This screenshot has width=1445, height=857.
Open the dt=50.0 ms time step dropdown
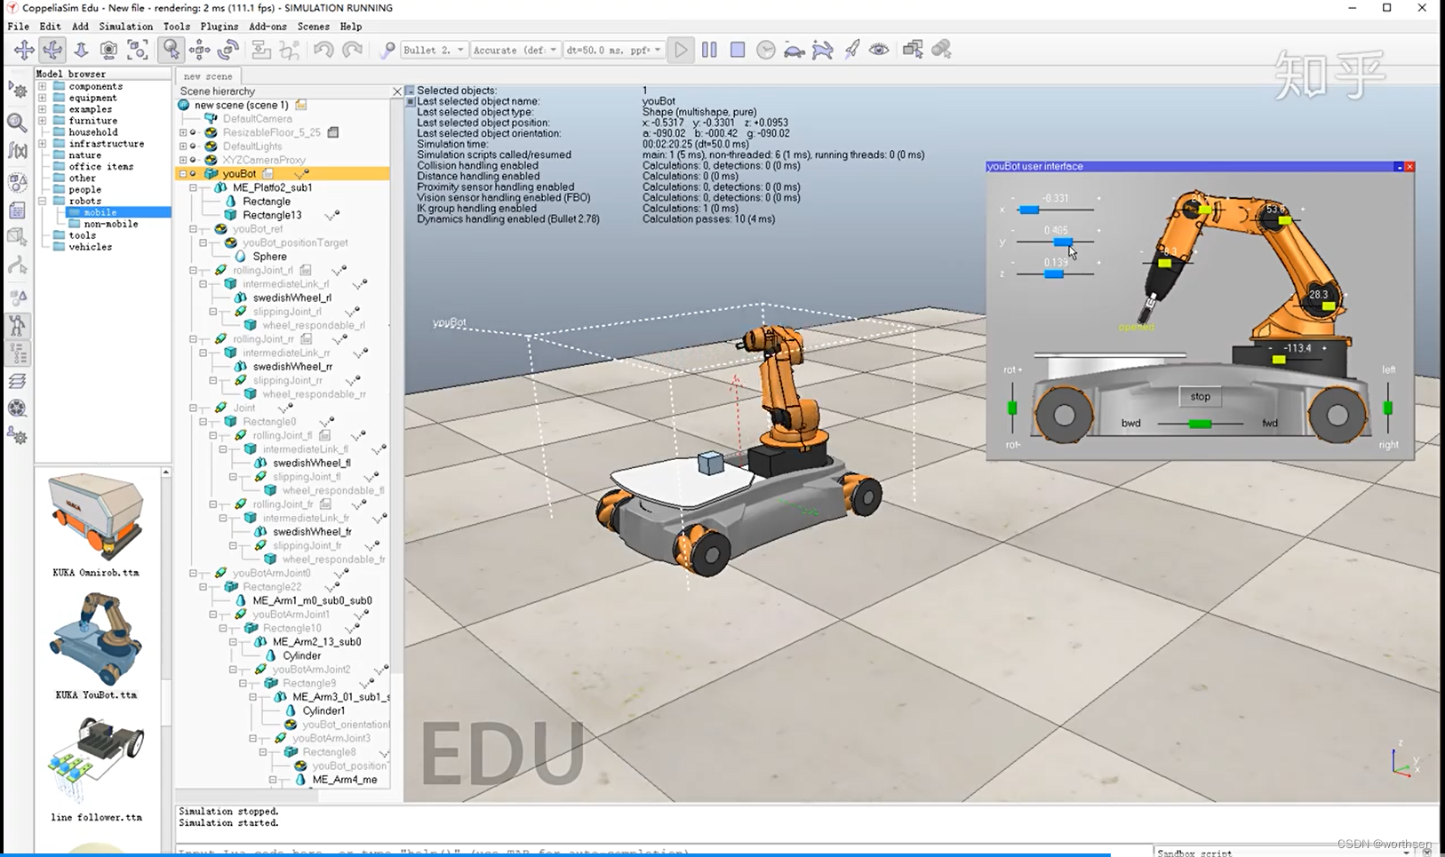tap(614, 50)
